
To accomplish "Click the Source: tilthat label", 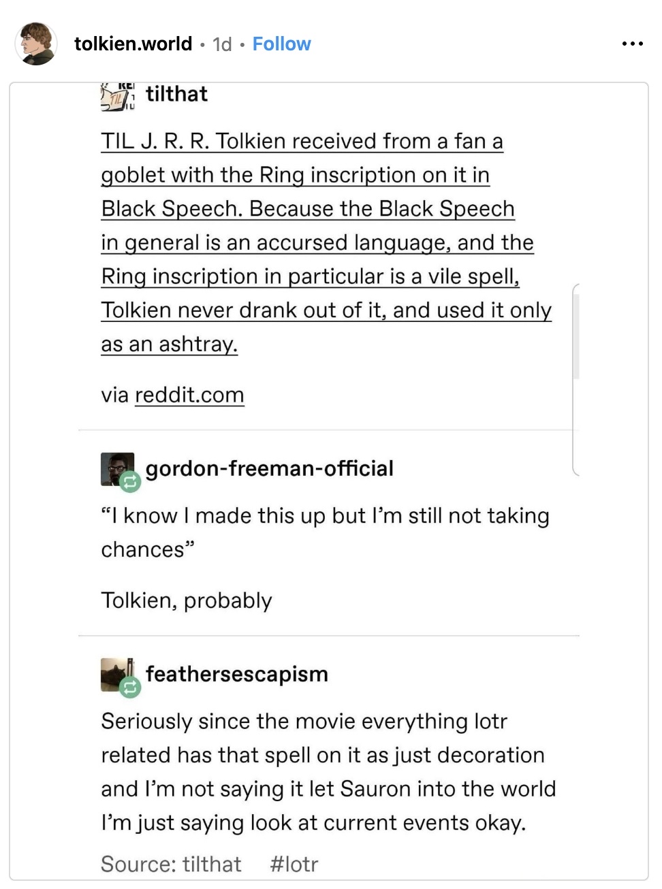I will [171, 864].
